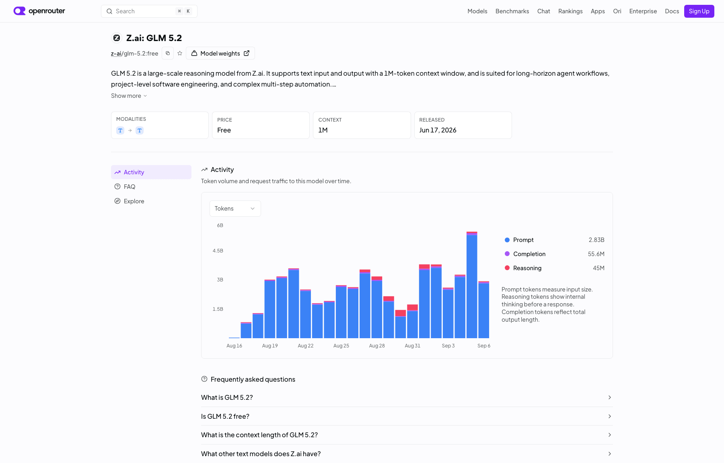This screenshot has width=724, height=463.
Task: Click the Sep 6 axis label
Action: tap(484, 346)
